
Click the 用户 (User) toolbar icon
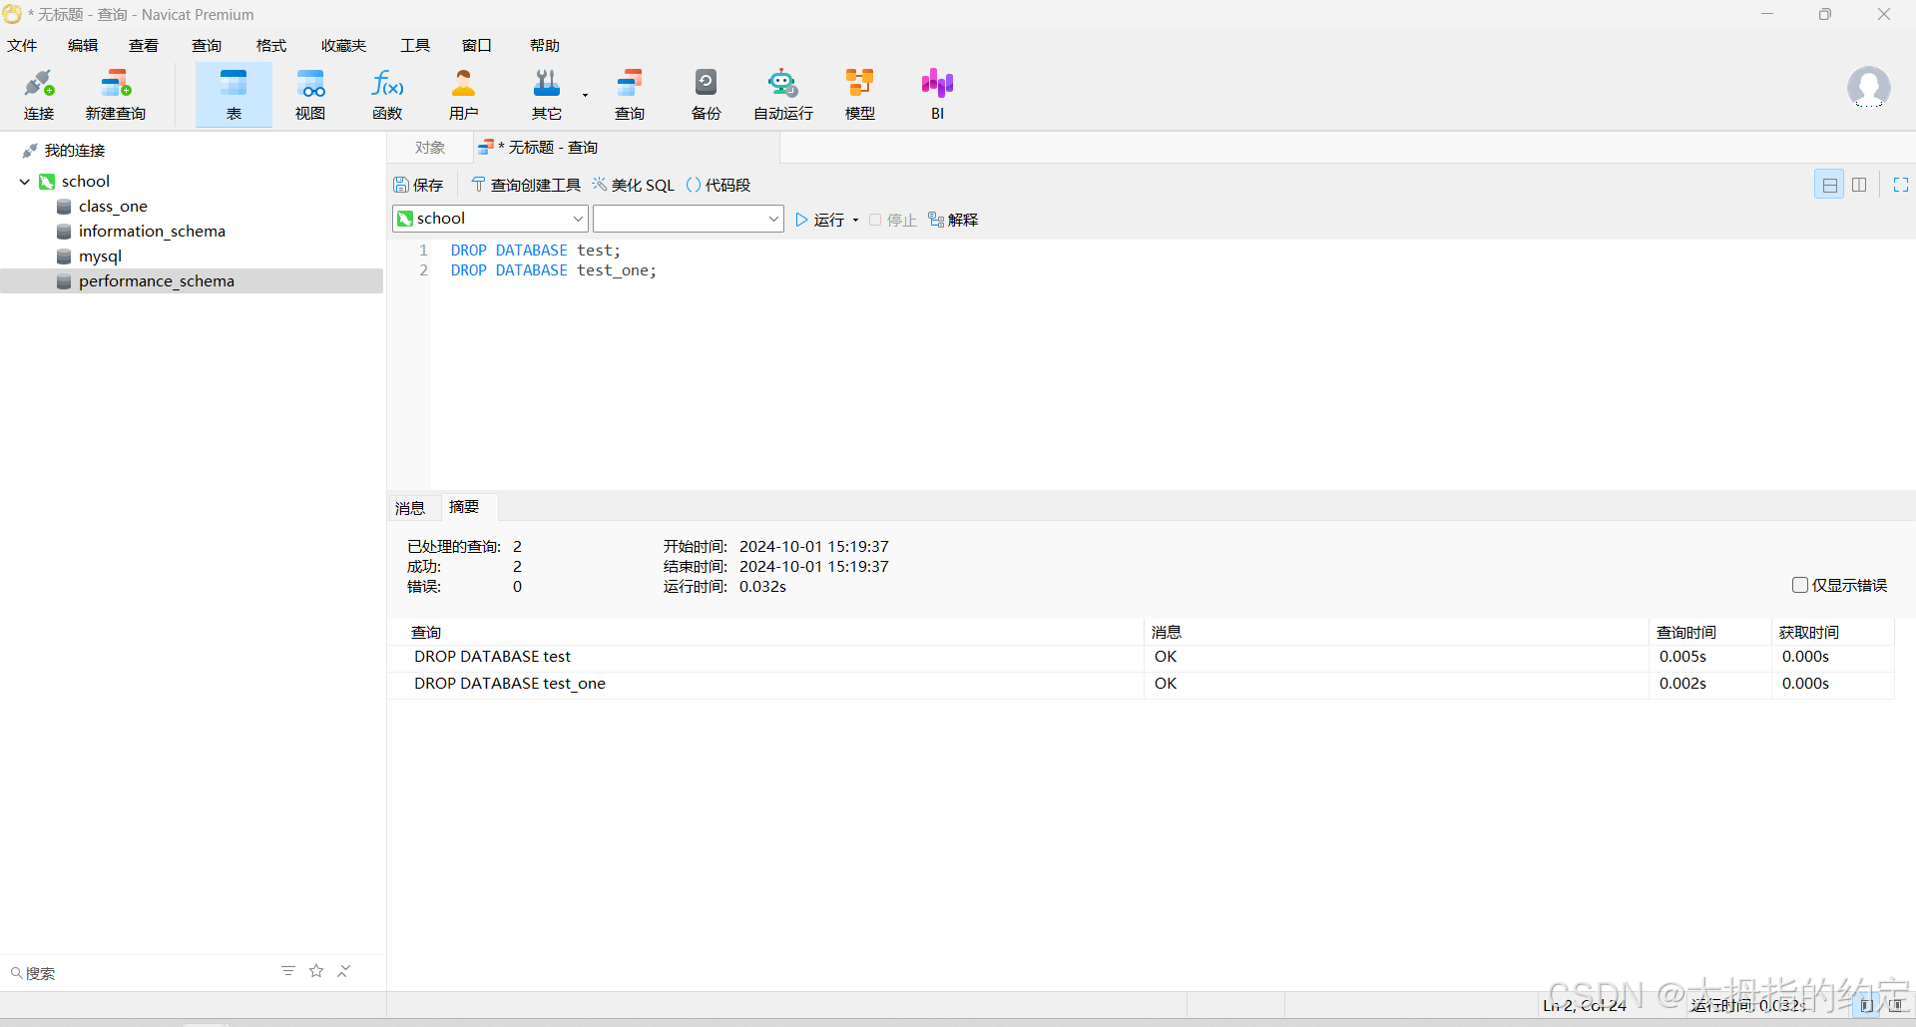[x=463, y=95]
